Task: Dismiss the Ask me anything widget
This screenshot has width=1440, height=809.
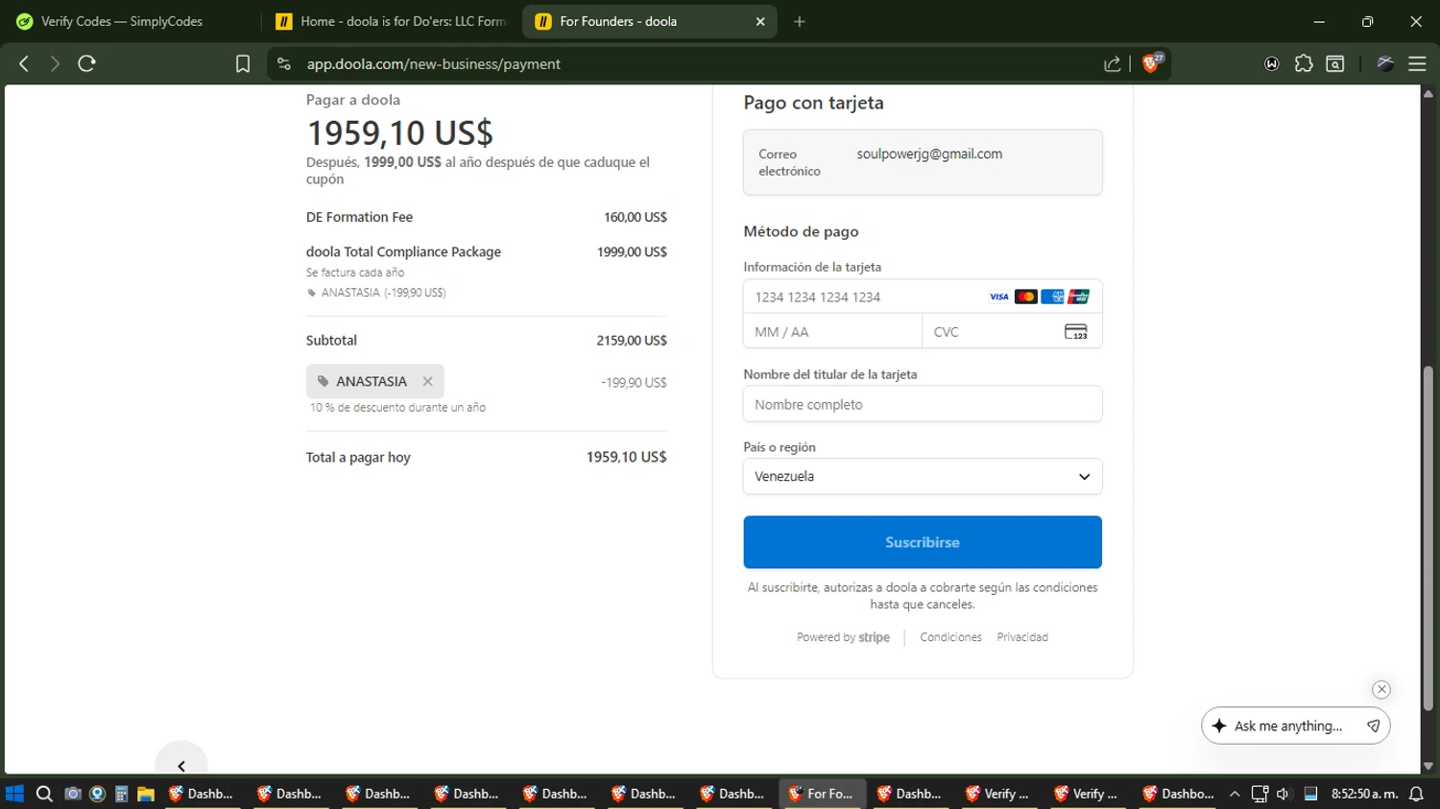Action: (x=1381, y=689)
